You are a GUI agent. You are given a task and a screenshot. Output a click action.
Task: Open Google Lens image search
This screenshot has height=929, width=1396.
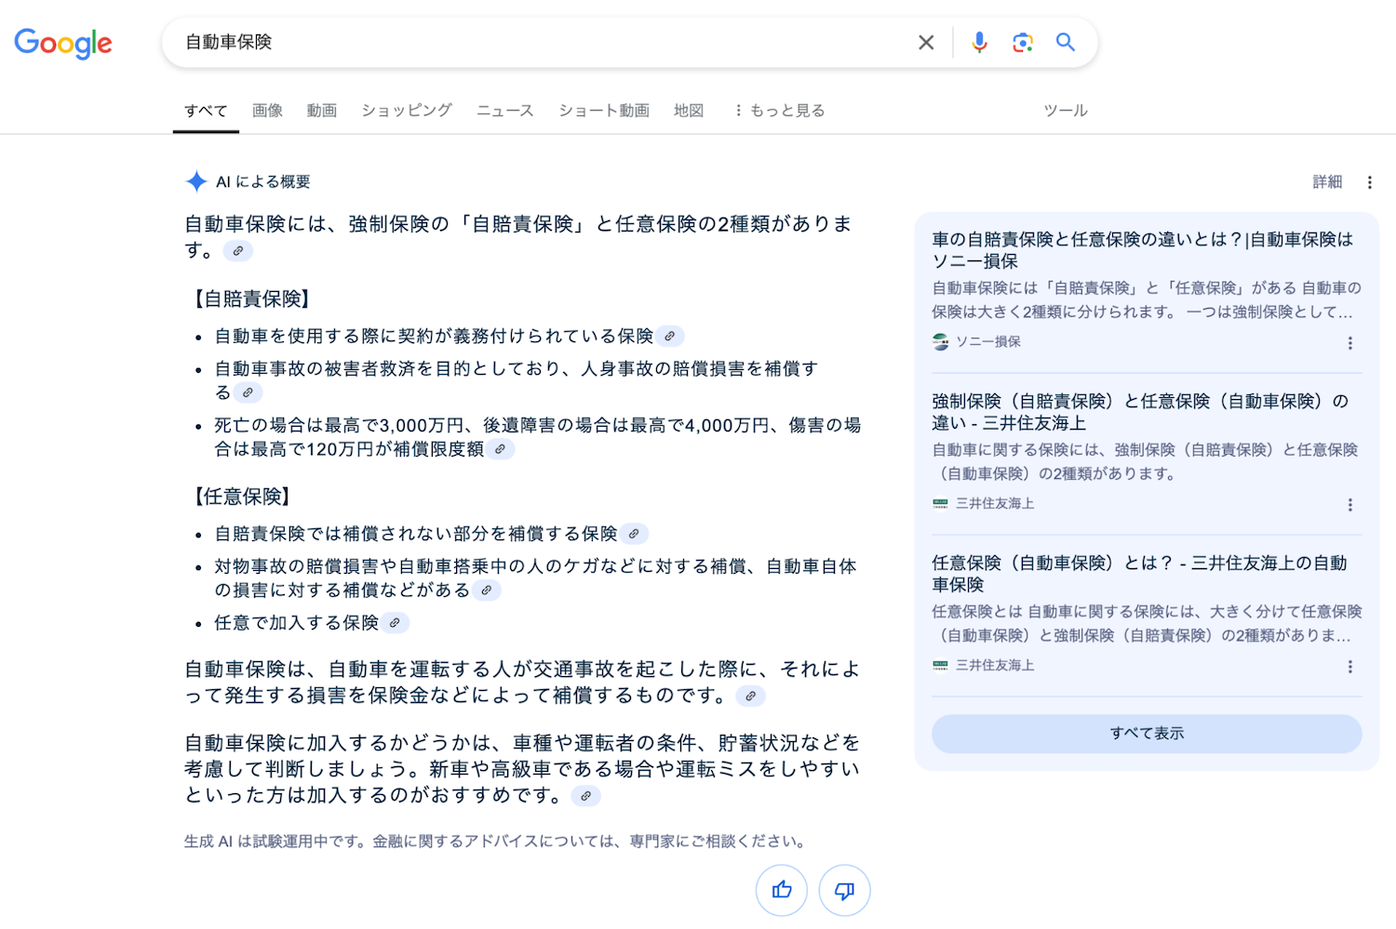1022,42
